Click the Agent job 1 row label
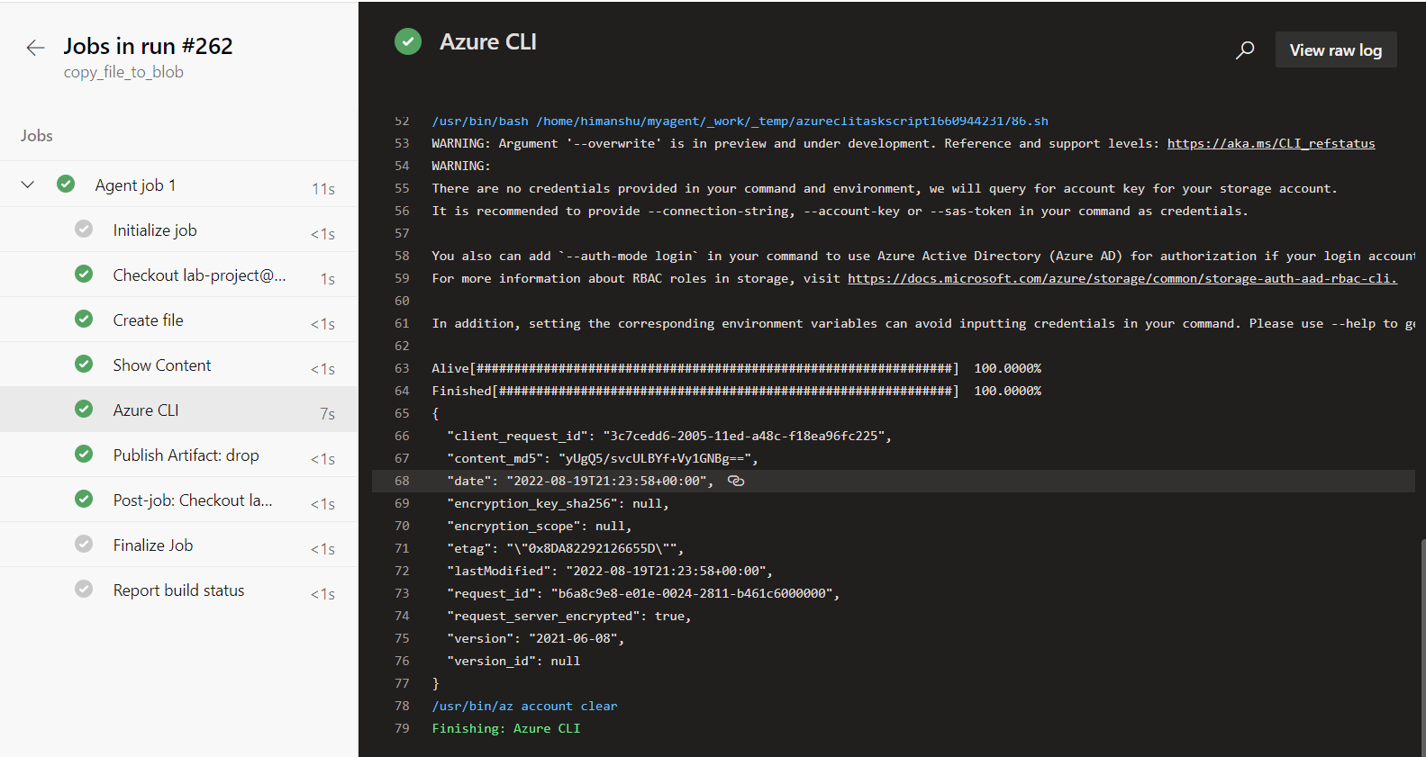This screenshot has height=757, width=1426. pyautogui.click(x=135, y=185)
